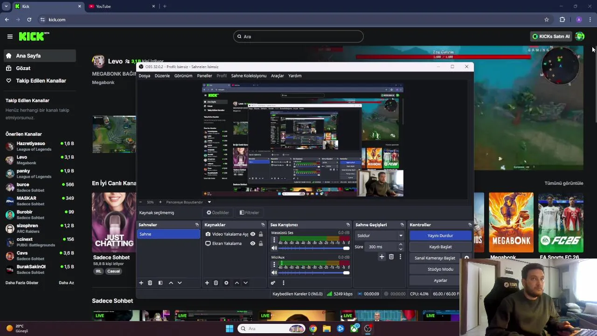The image size is (597, 336).
Task: Switch to the YouTube browser tab
Action: click(122, 7)
